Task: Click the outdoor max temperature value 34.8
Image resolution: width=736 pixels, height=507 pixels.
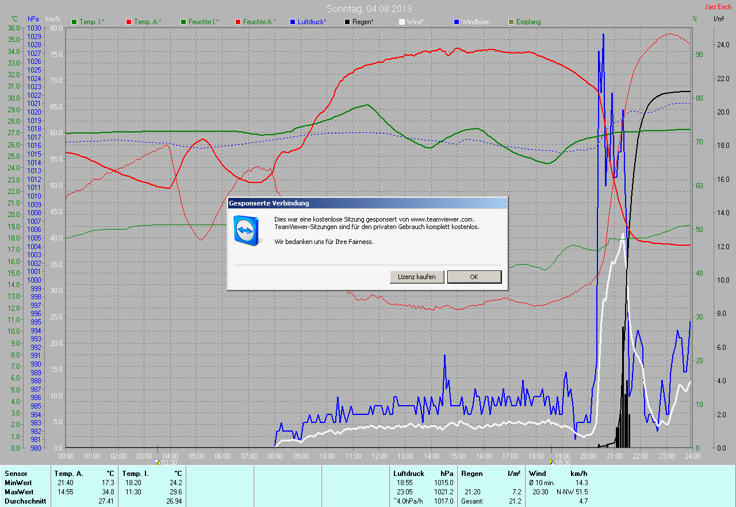Action: 108,492
